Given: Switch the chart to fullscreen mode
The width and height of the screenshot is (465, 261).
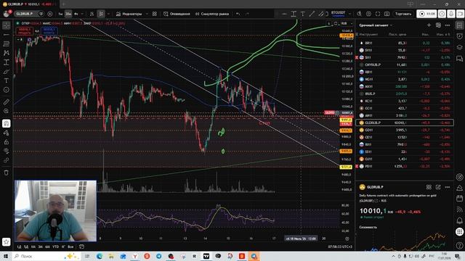Looking at the screenshot, I should [x=378, y=14].
